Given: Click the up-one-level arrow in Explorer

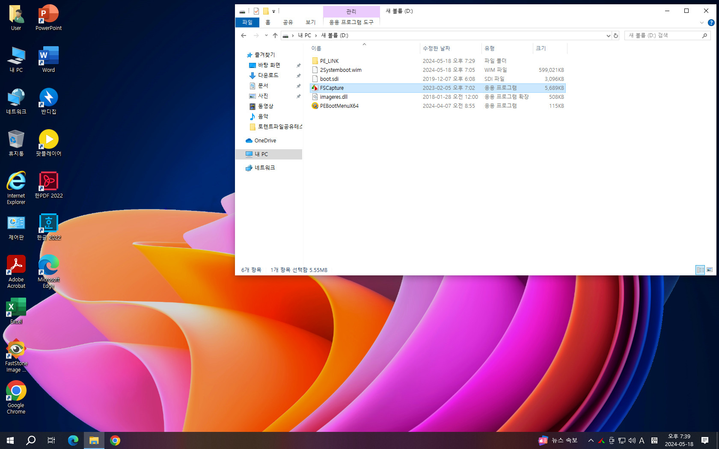Looking at the screenshot, I should 275,35.
